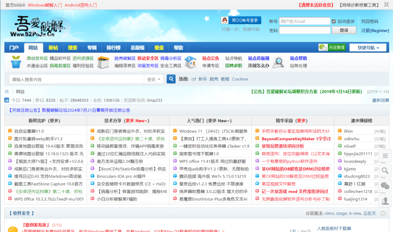Click the 52pojie site logo
This screenshot has width=393, height=232.
[38, 27]
